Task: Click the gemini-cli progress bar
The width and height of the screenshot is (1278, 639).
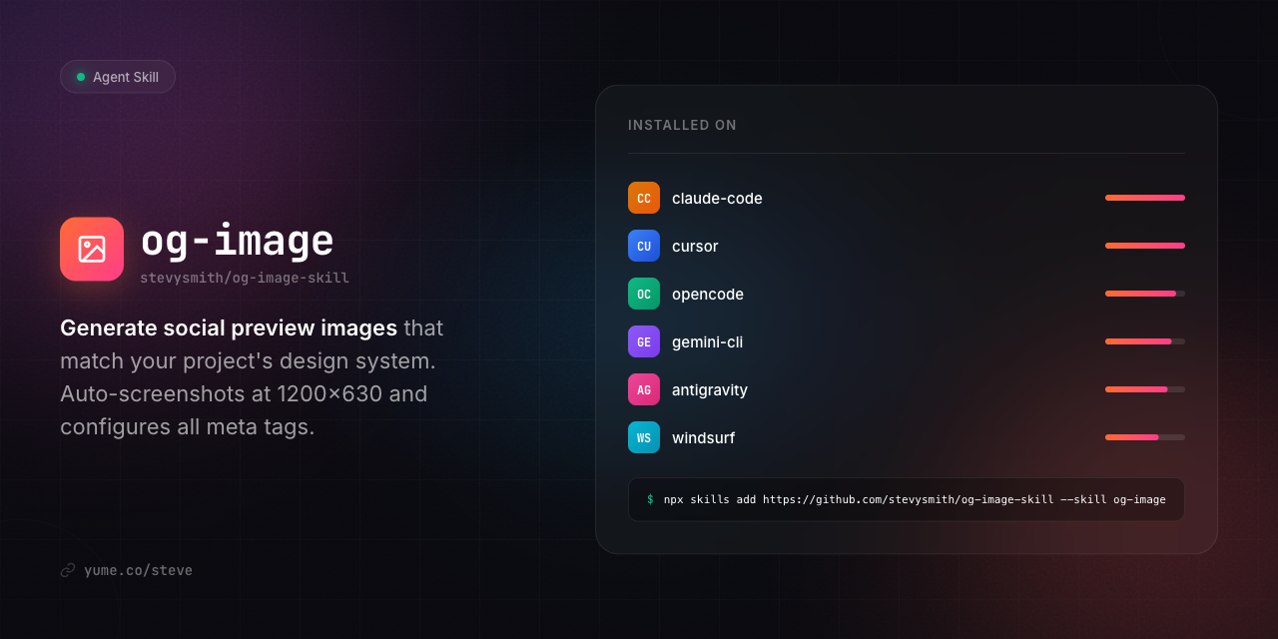Action: [1145, 341]
